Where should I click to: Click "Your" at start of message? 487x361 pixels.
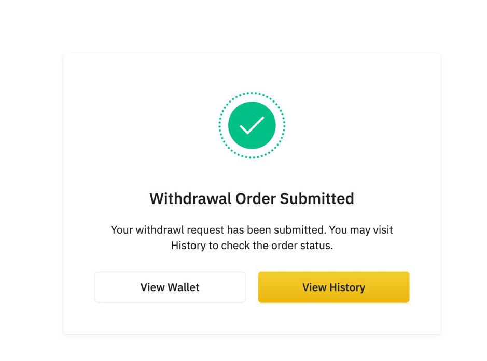point(122,230)
